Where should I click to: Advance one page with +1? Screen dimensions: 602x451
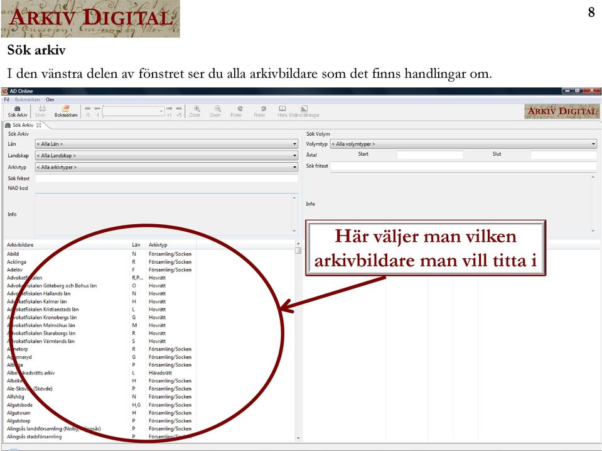[x=169, y=111]
